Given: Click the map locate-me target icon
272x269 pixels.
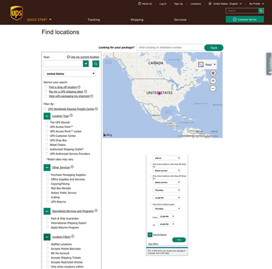Looking at the screenshot, I should [213, 73].
